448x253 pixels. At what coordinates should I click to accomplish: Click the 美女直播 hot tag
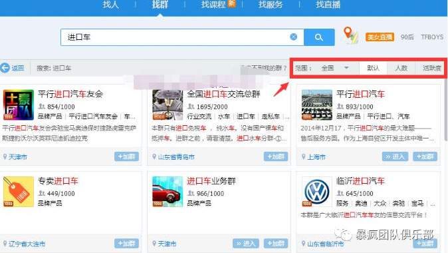[x=380, y=37]
